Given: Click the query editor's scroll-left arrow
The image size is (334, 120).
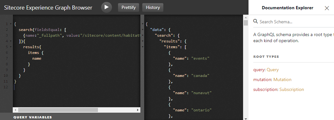Looking at the screenshot, I should 15,110.
